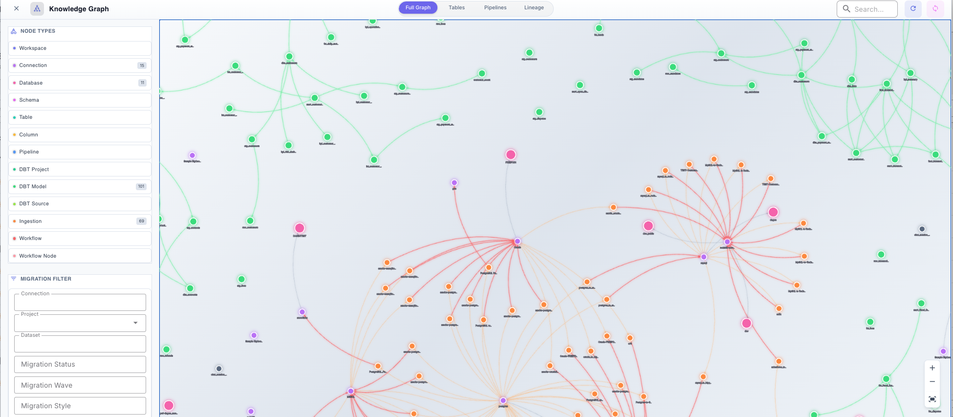Toggle the Table node type filter
Viewport: 953px width, 417px height.
click(x=80, y=117)
